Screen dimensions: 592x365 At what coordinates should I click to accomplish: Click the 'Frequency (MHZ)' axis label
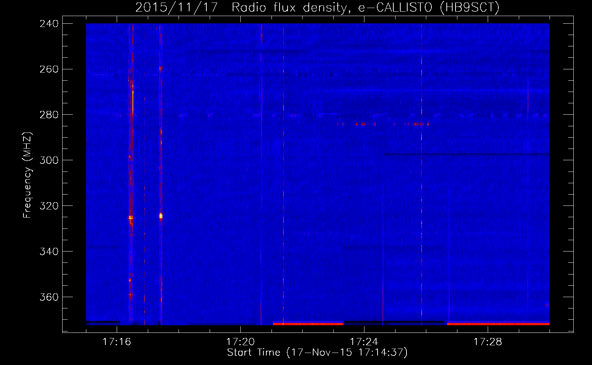[27, 175]
